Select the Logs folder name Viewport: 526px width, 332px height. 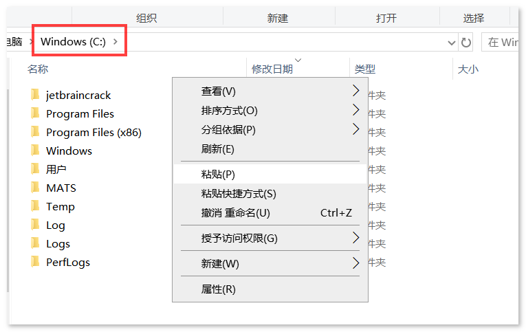(x=58, y=244)
